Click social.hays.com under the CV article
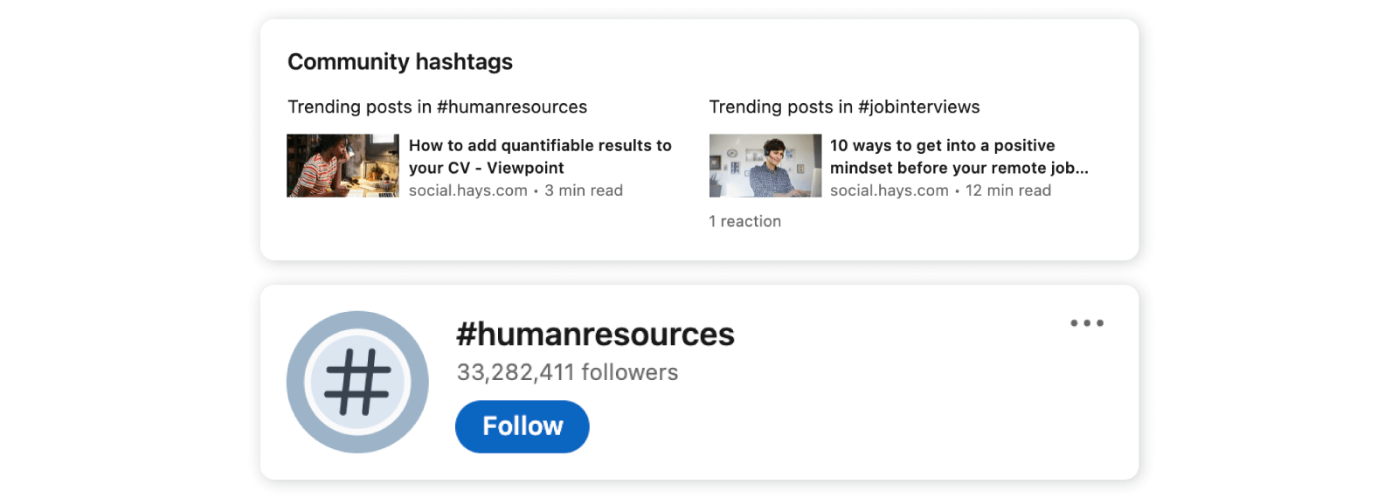The height and width of the screenshot is (498, 1398). coord(467,190)
